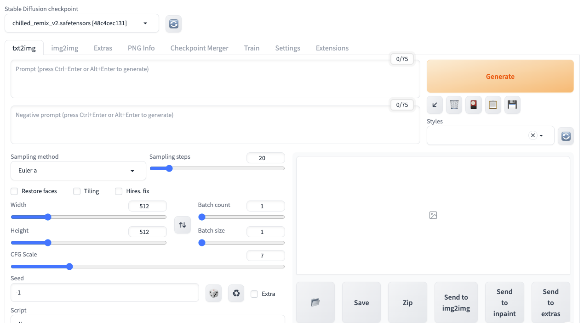584x323 pixels.
Task: Adjust the CFG Scale slider
Action: coord(69,266)
